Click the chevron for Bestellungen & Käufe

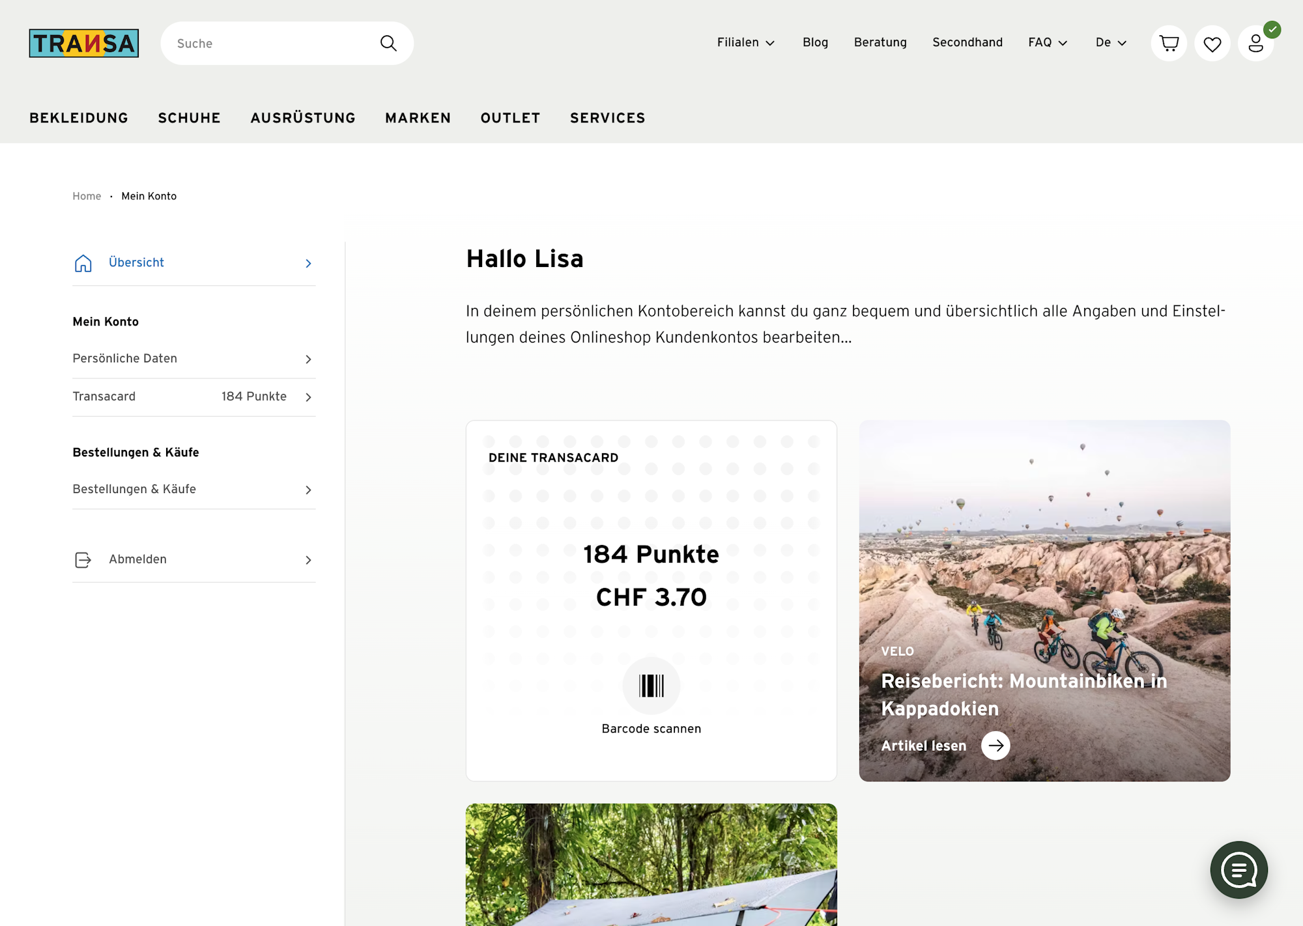click(308, 490)
